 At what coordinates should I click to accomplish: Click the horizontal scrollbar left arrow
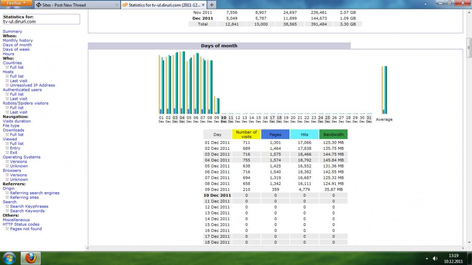(x=88, y=248)
